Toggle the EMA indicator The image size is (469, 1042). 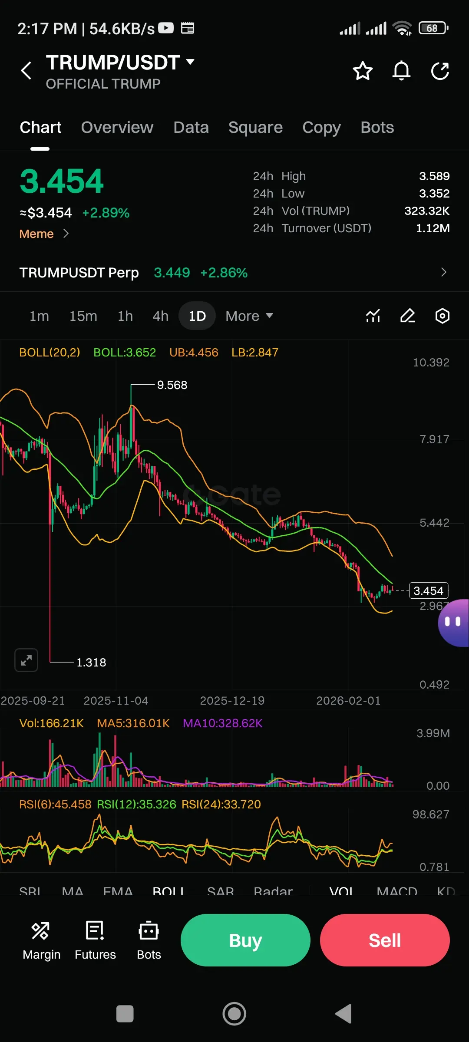coord(118,891)
